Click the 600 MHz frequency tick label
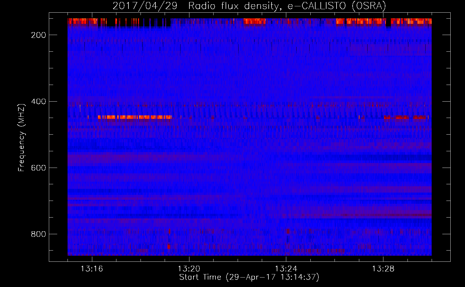This screenshot has width=465, height=287. tap(39, 168)
